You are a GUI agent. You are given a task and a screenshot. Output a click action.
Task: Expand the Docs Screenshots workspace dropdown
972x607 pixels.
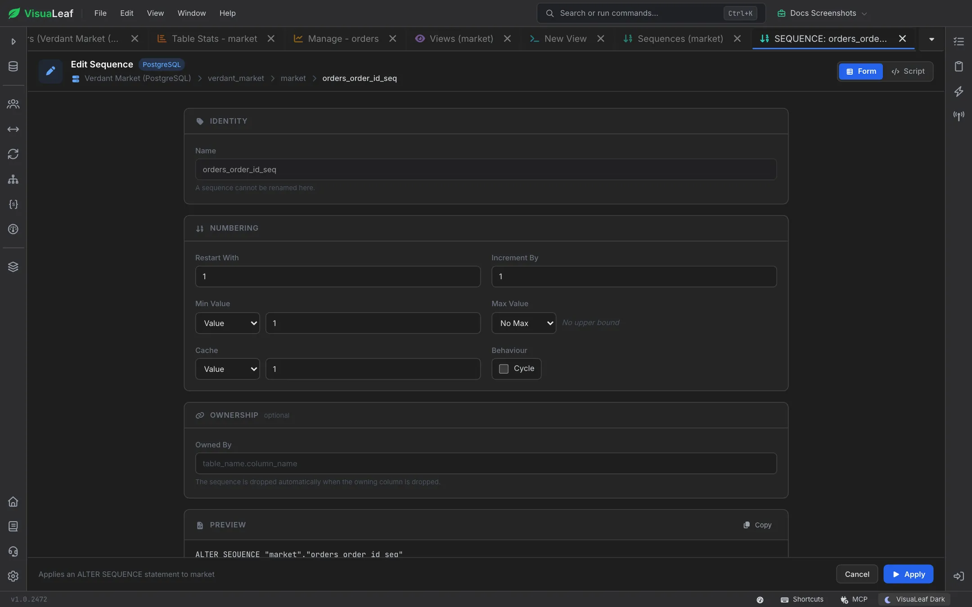click(x=822, y=13)
